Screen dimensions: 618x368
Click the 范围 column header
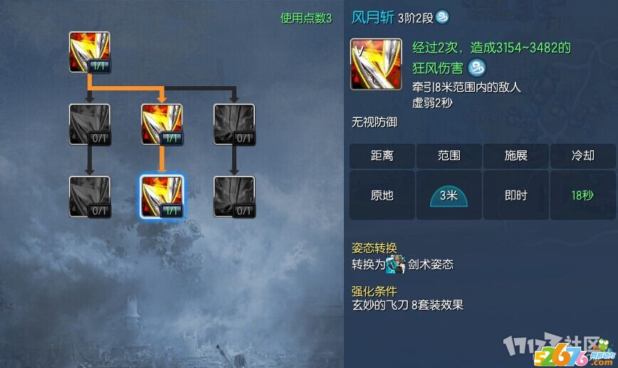(x=449, y=156)
